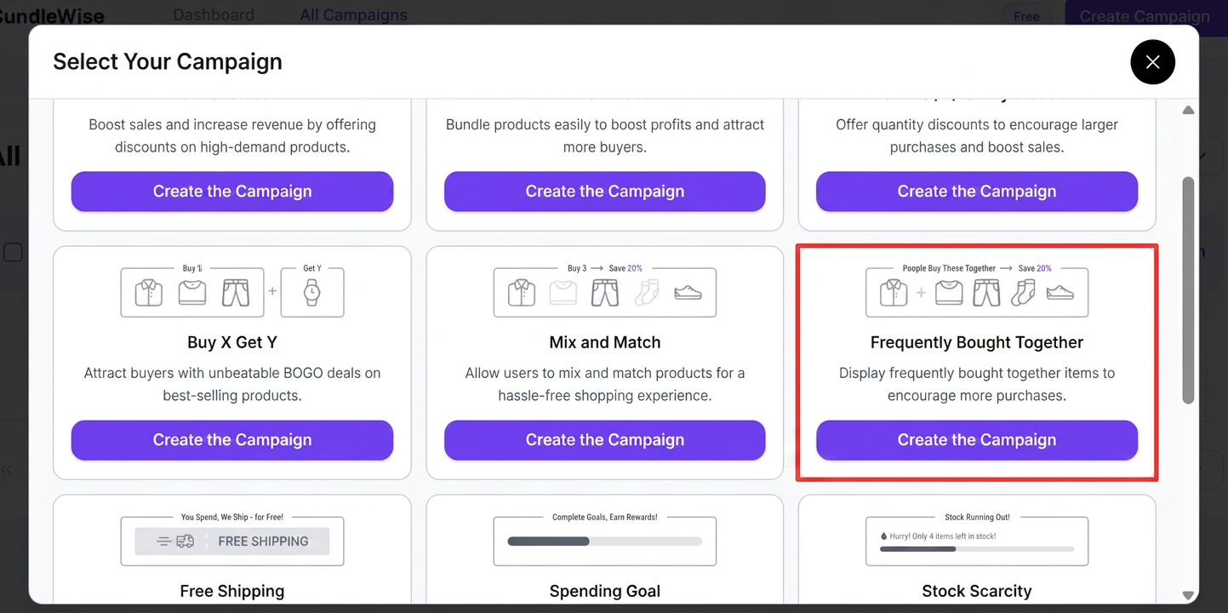Click the Create Campaign button in background header
1228x613 pixels.
tap(1144, 16)
